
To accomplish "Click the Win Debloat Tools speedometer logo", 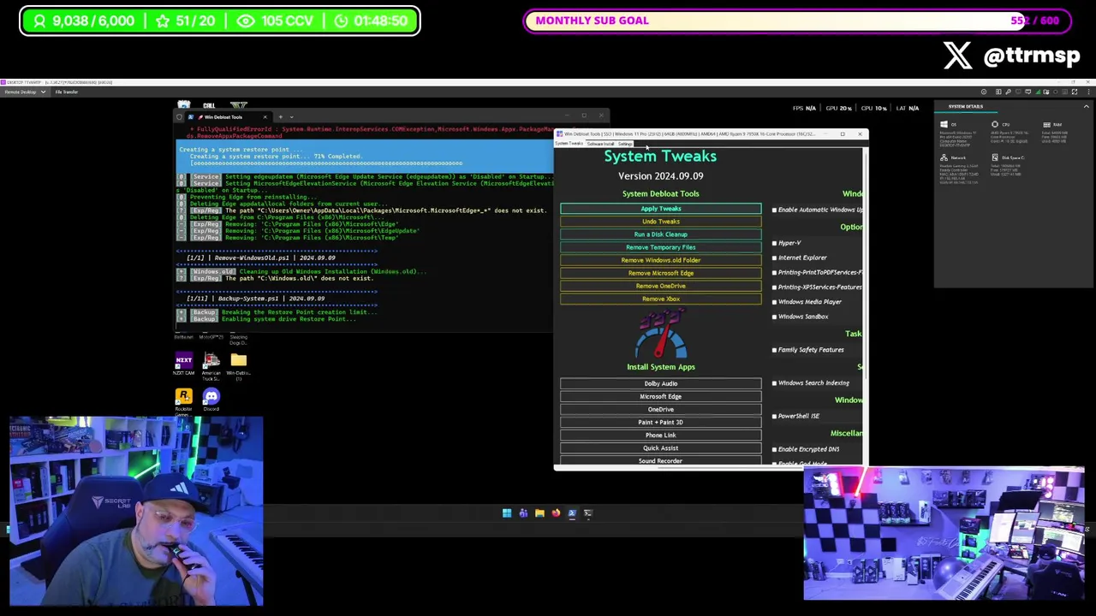I will click(x=660, y=335).
